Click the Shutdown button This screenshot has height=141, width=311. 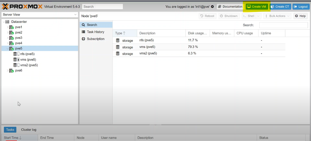click(229, 16)
